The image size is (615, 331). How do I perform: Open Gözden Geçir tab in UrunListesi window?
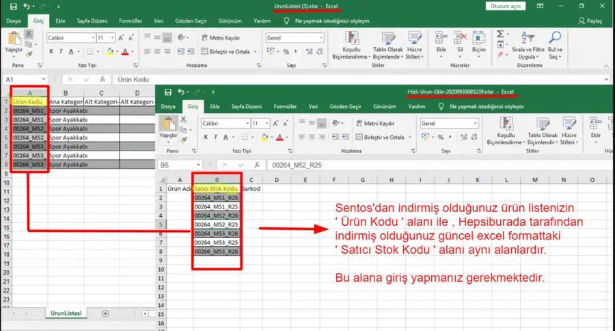(x=191, y=21)
